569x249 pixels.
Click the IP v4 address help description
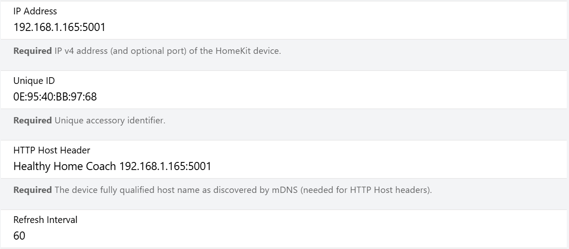[x=167, y=51]
